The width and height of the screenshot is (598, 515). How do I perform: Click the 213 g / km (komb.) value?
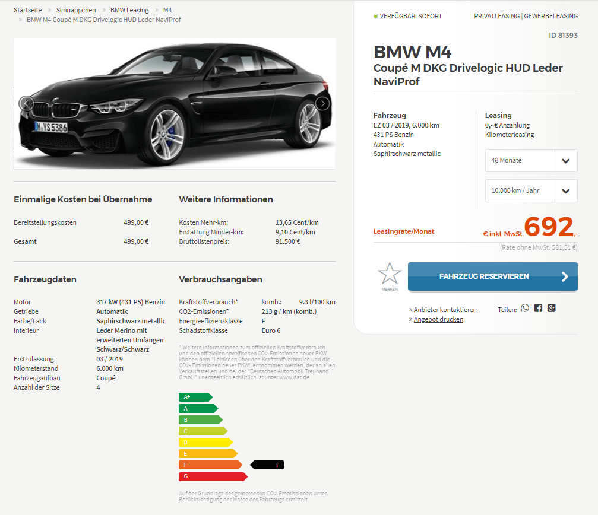(x=289, y=311)
